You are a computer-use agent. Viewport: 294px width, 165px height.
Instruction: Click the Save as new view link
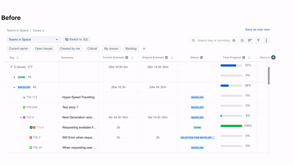click(x=258, y=30)
